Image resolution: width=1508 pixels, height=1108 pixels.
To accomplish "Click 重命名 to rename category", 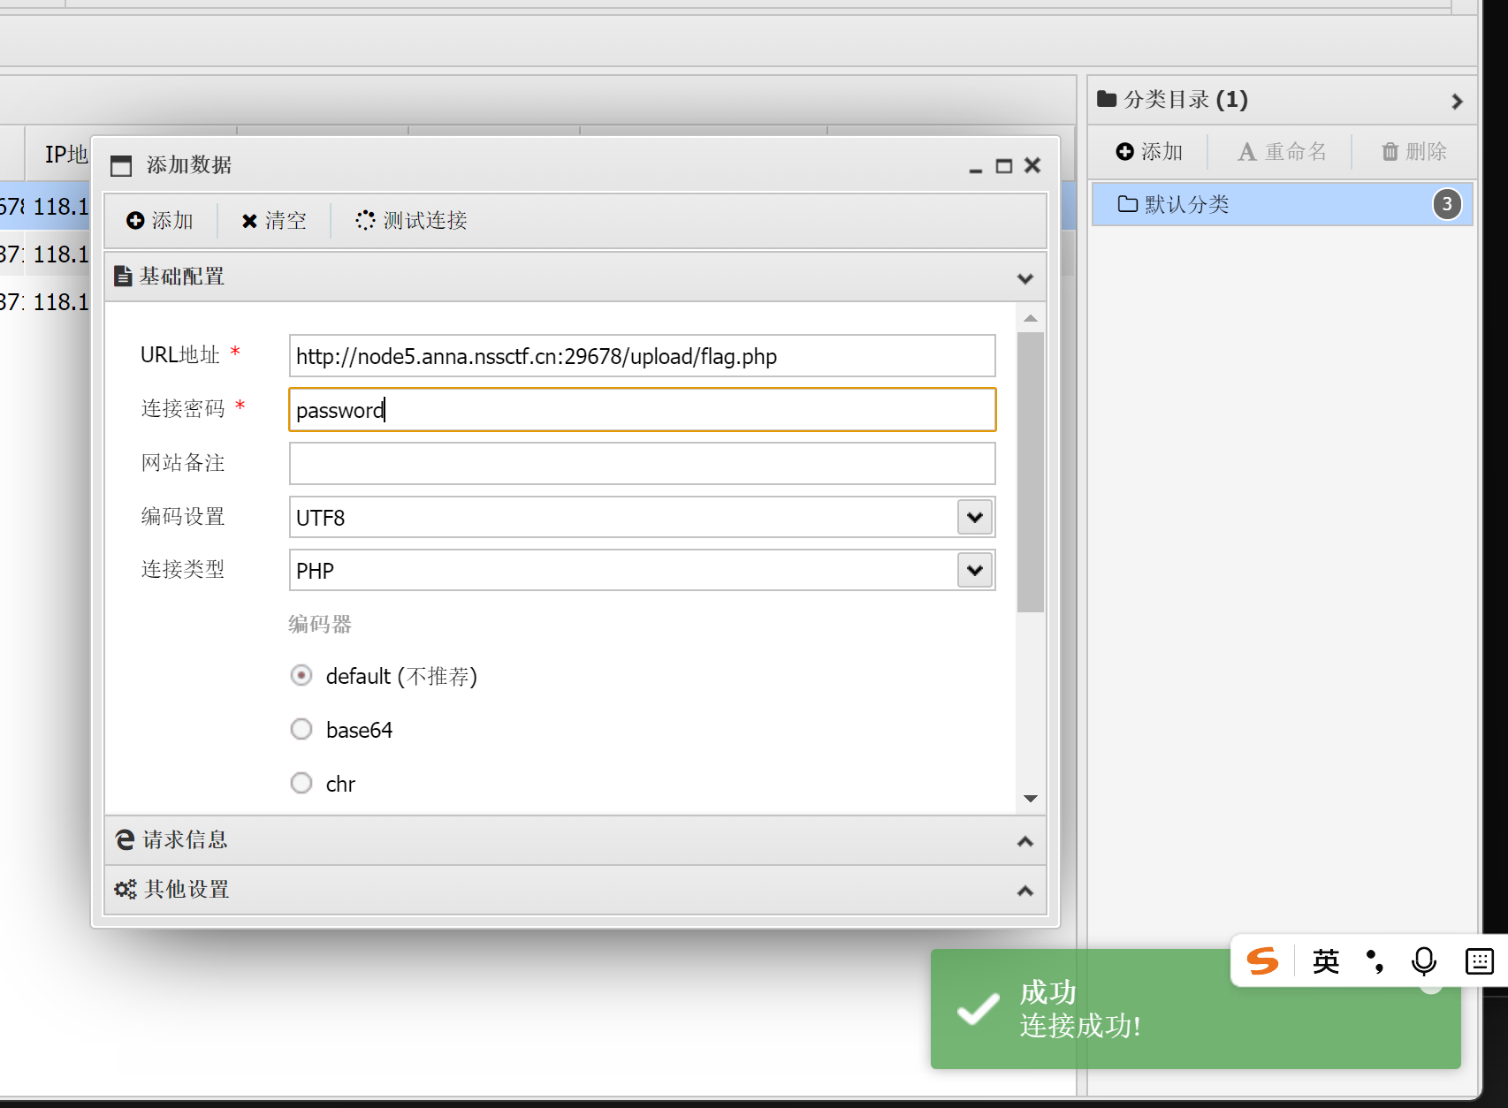I will [x=1282, y=152].
